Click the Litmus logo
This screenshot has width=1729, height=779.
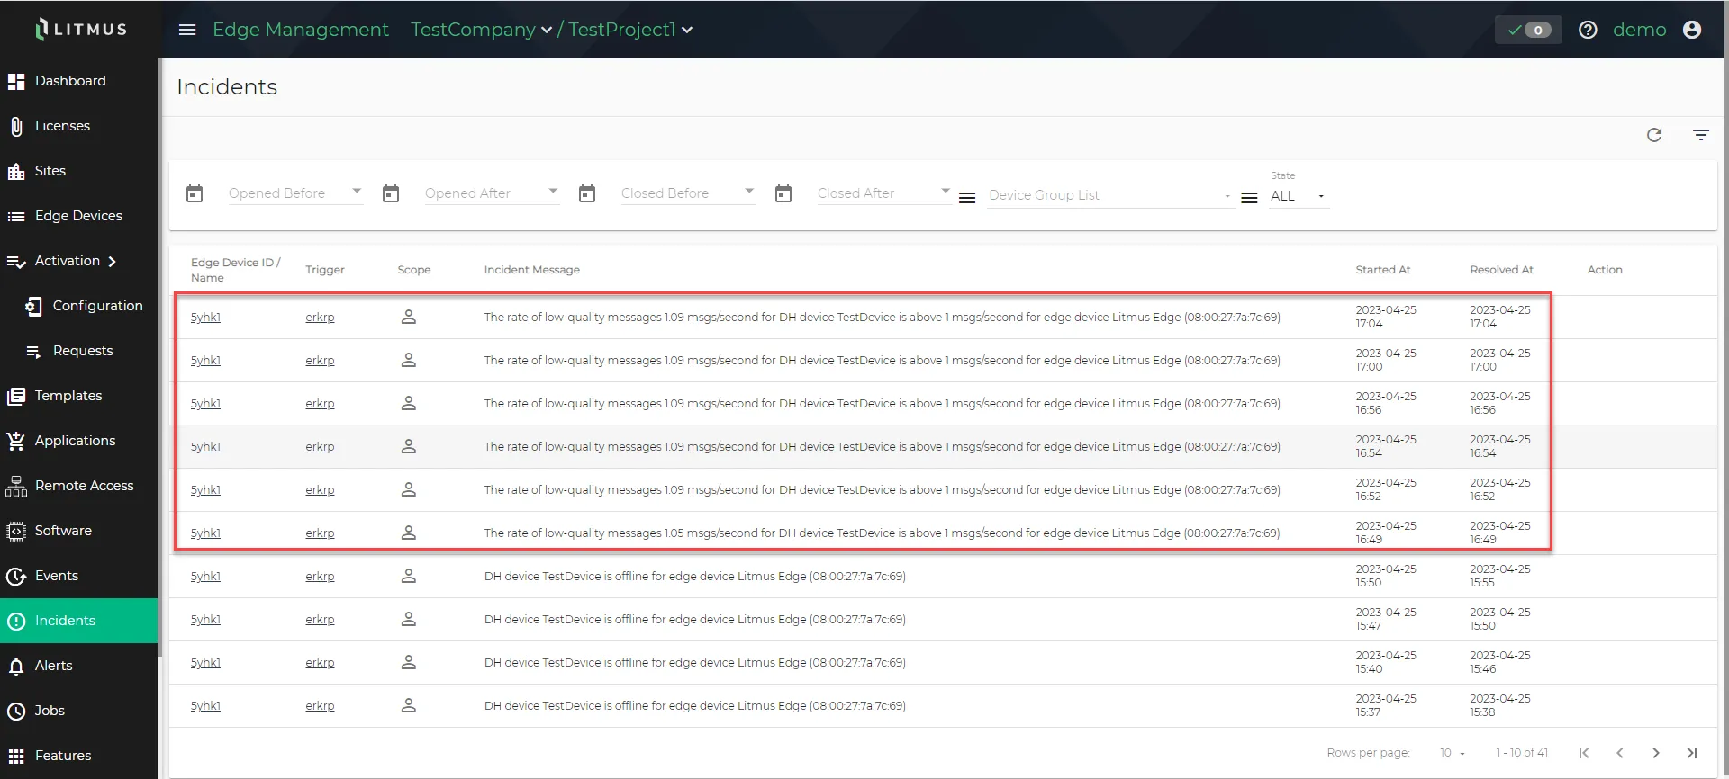81,29
